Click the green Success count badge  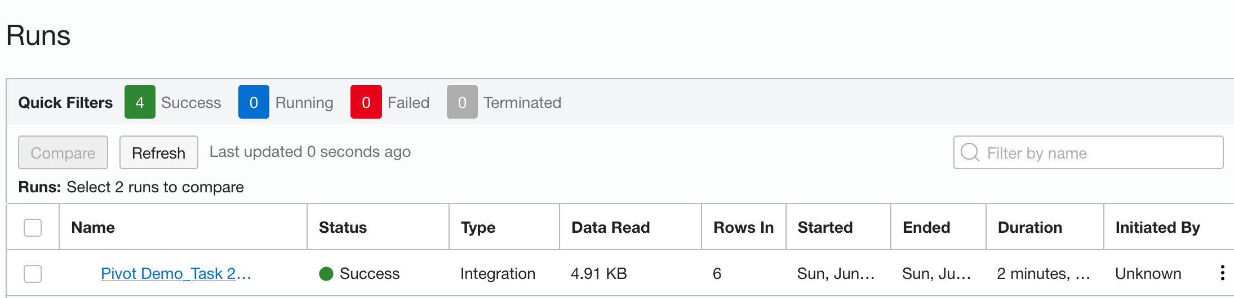pyautogui.click(x=140, y=102)
